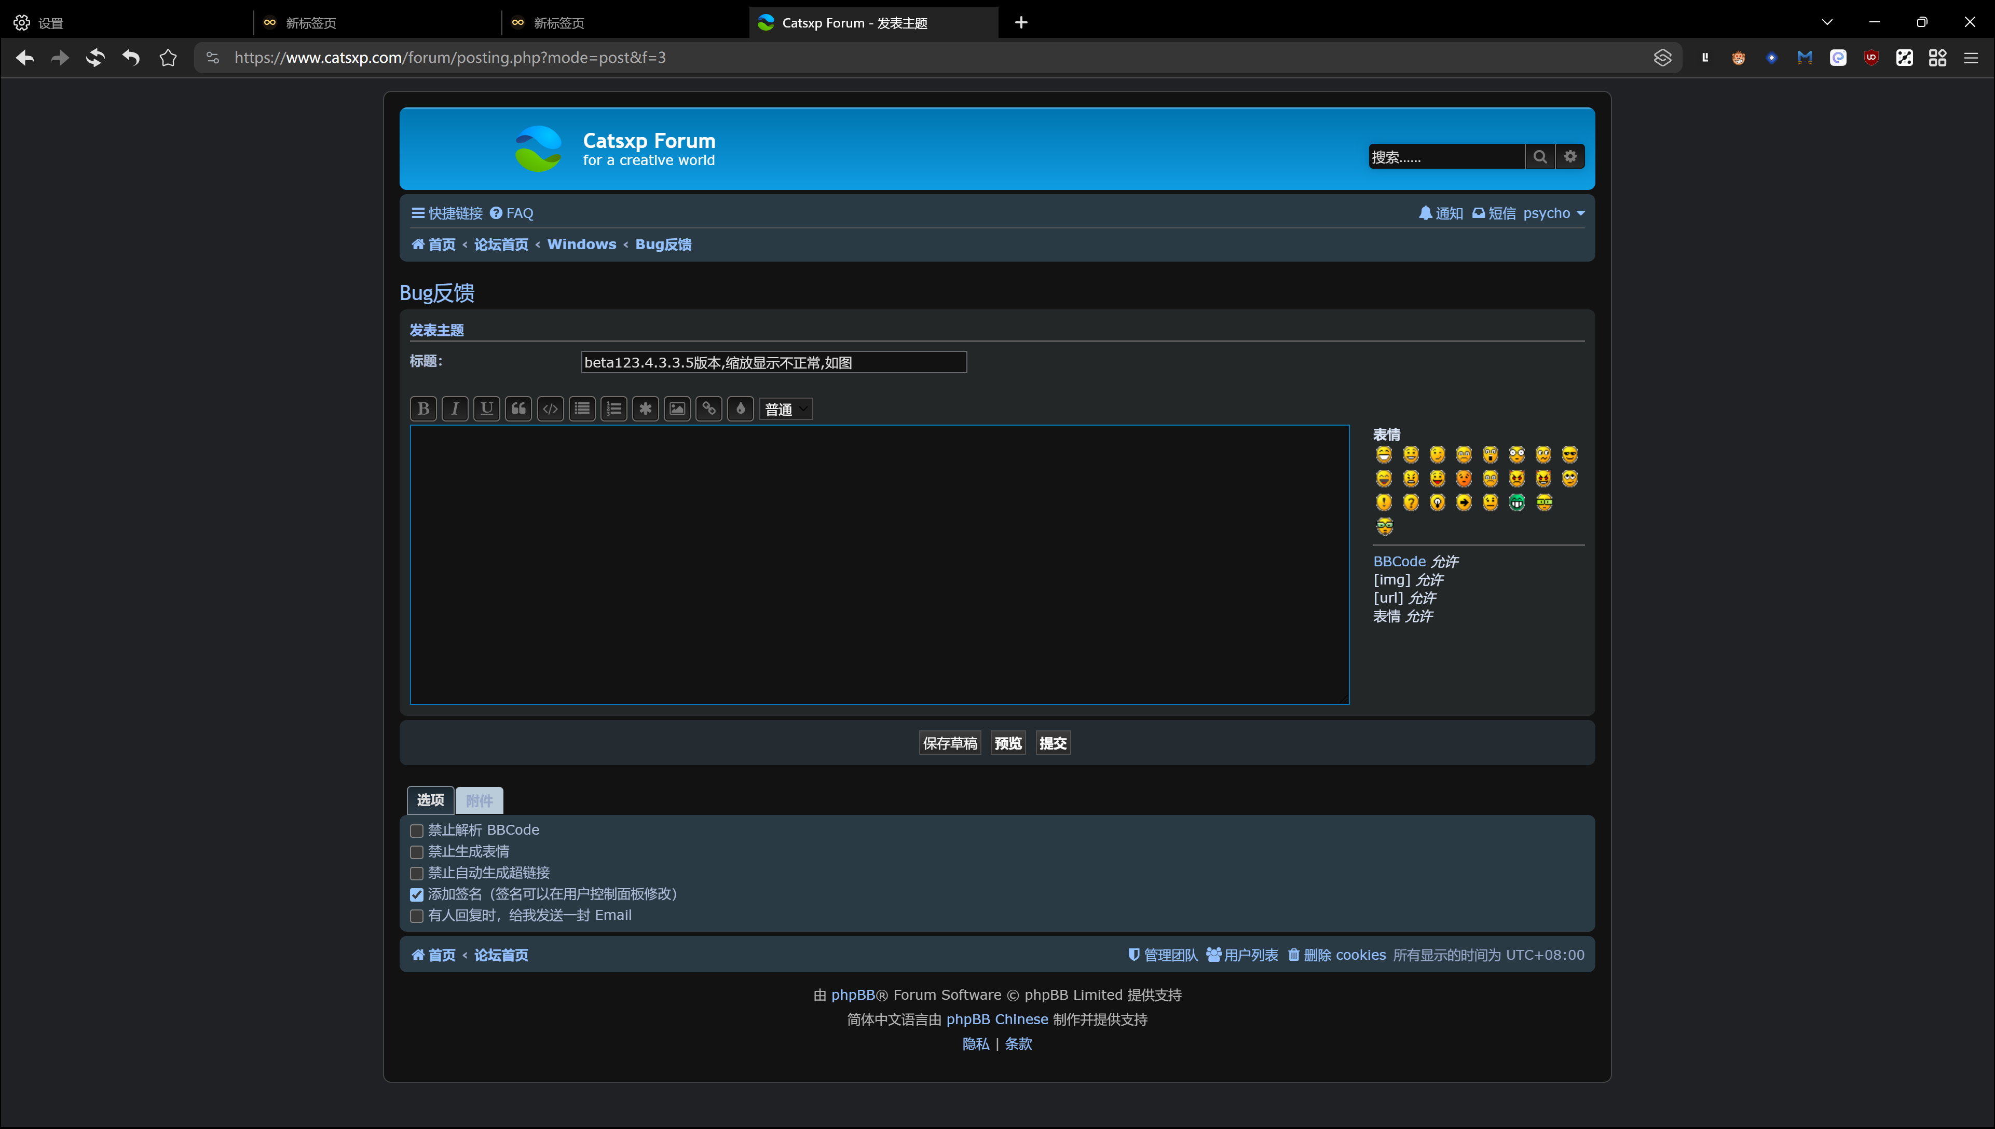The width and height of the screenshot is (1995, 1129).
Task: Insert image tag using toolbar button
Action: [677, 409]
